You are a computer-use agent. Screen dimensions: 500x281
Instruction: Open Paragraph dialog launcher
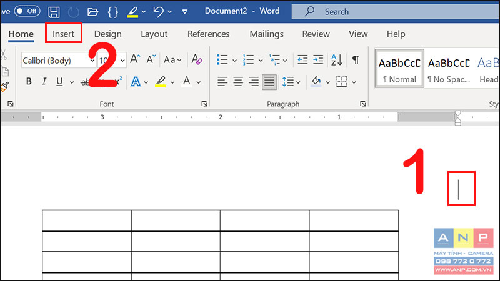(x=363, y=104)
